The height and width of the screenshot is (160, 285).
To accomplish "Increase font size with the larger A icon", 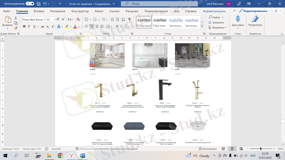I will pyautogui.click(x=58, y=19).
